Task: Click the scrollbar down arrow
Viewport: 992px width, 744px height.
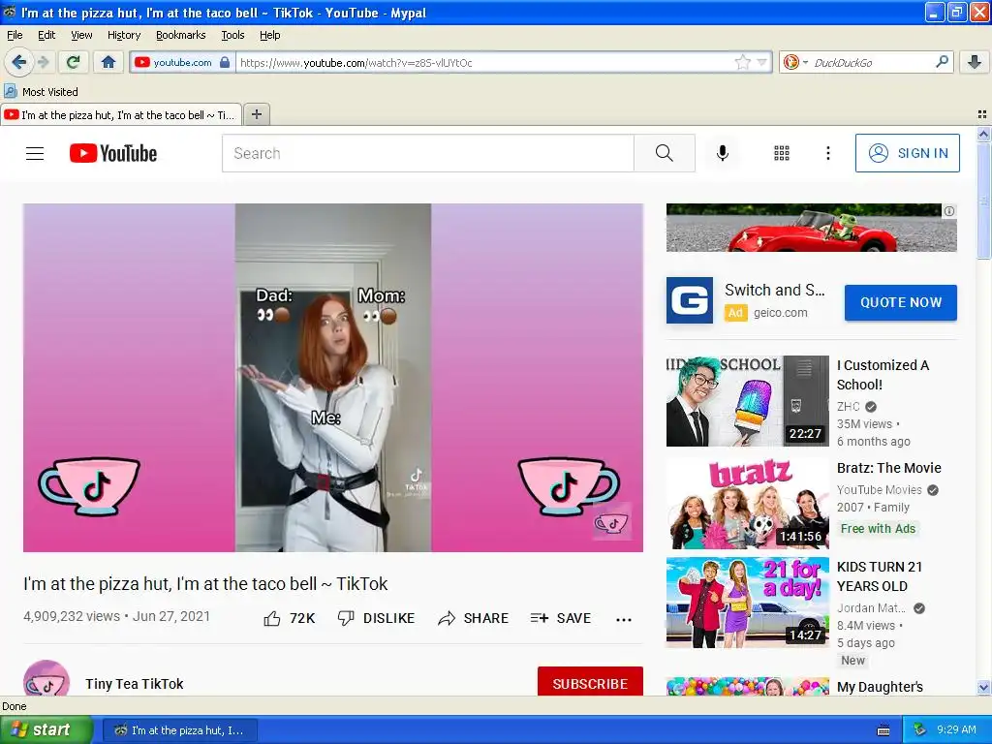Action: pos(983,687)
